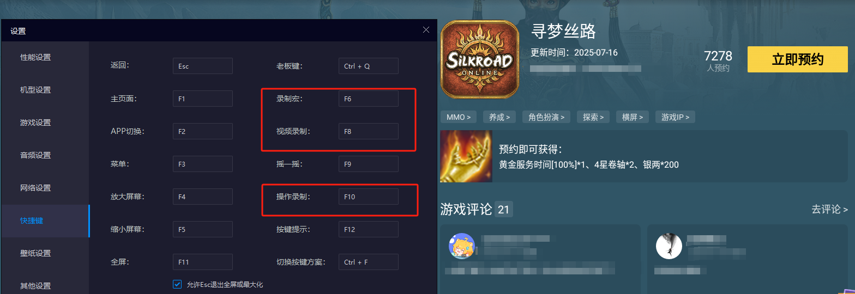This screenshot has width=855, height=294.
Task: Toggle 允许Esc退出全屏或最大化 checkbox
Action: [x=177, y=284]
